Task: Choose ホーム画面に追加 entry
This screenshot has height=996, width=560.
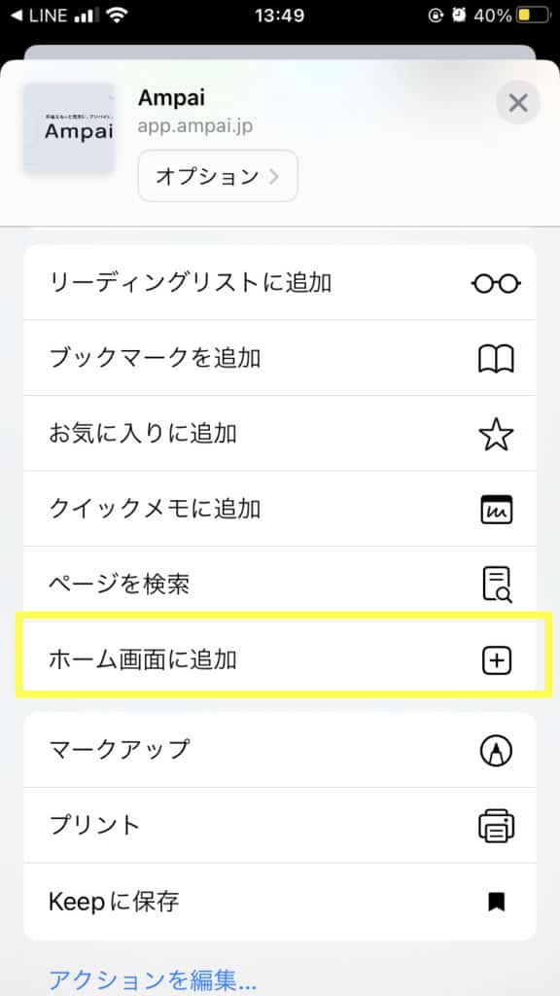Action: point(280,660)
